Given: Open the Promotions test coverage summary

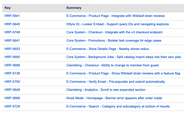Looking at the screenshot, I should point(114,41).
